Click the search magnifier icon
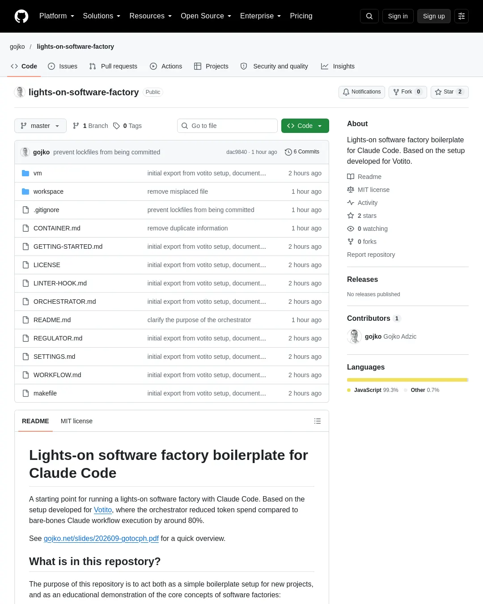This screenshot has height=604, width=483. coord(369,16)
